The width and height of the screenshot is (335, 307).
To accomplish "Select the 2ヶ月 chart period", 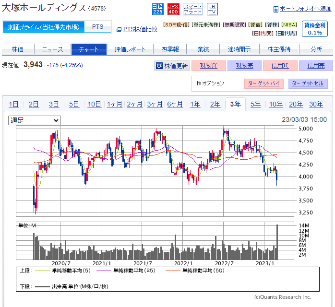I will (x=134, y=104).
